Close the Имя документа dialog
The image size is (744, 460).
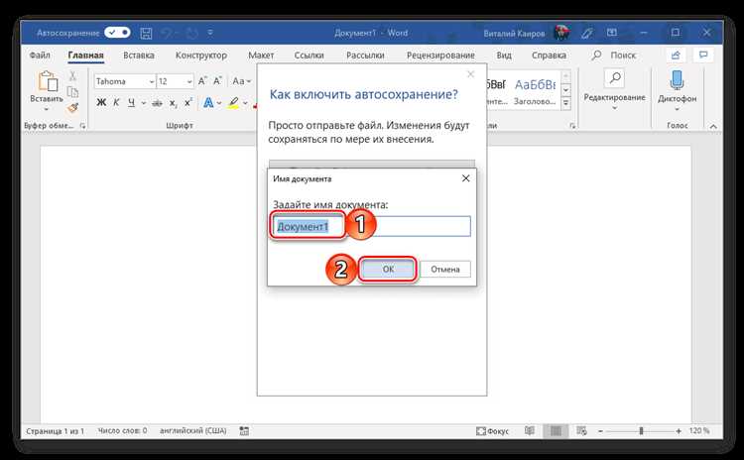click(x=466, y=178)
